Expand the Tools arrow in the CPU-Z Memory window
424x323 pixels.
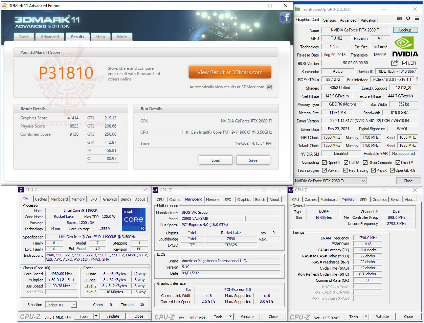pos(366,317)
